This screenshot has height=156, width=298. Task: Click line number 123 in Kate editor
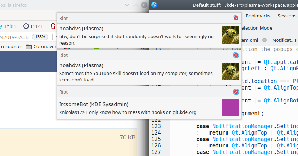point(156,126)
